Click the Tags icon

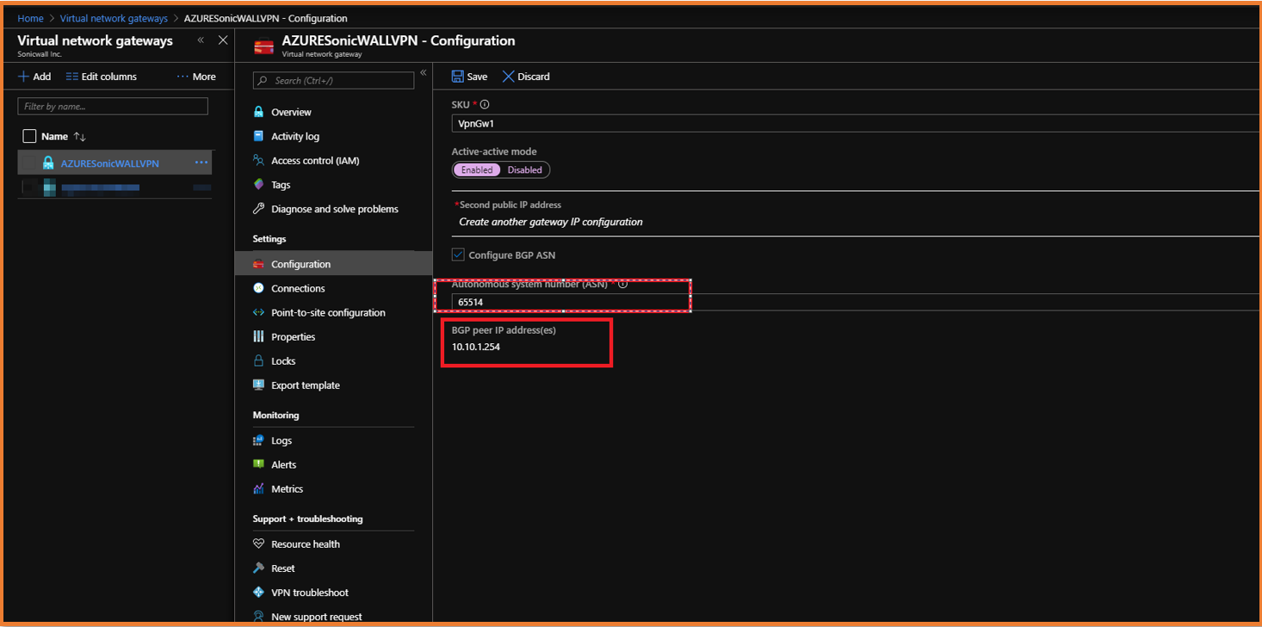coord(258,184)
